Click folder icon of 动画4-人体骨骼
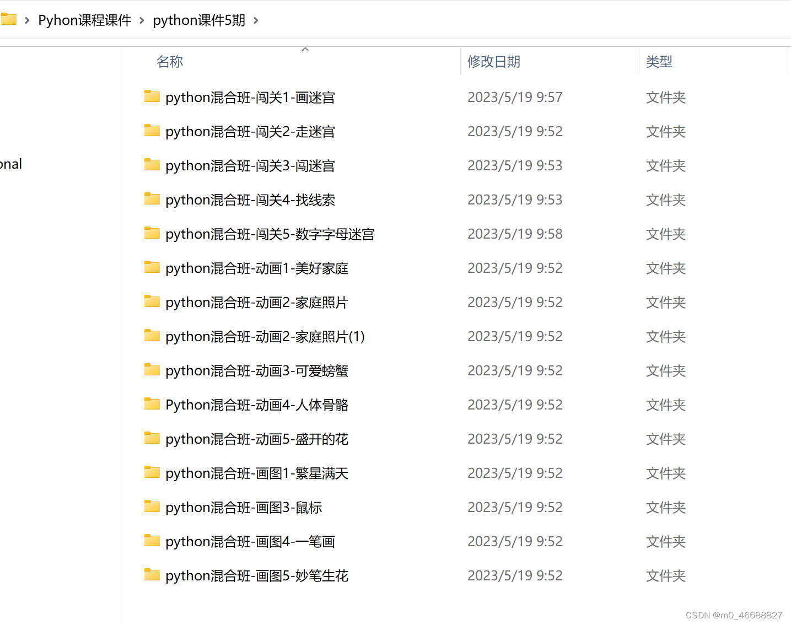Viewport: 791px width, 625px height. pos(152,405)
